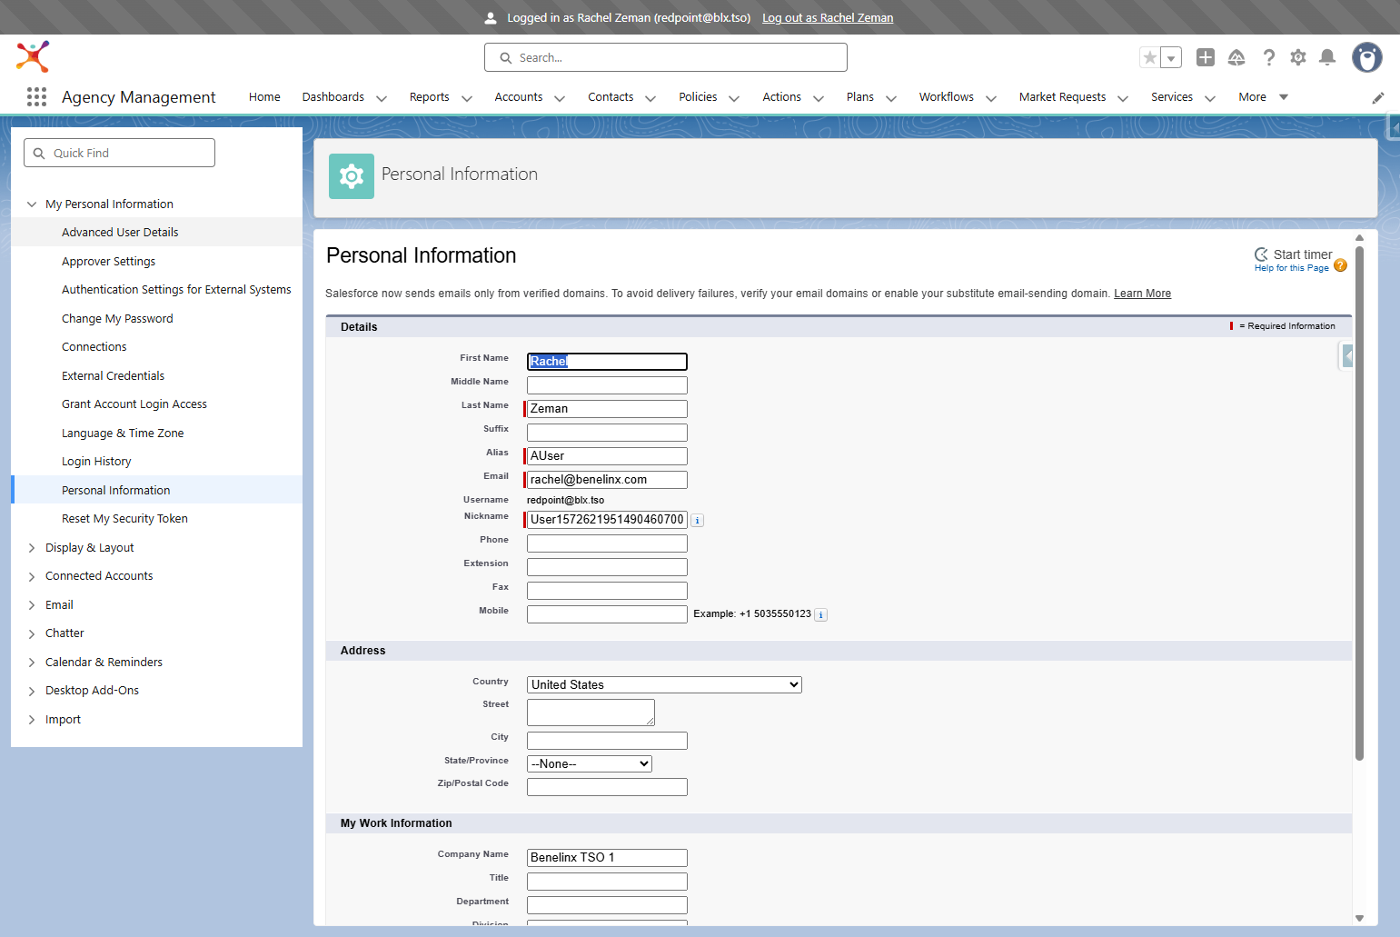
Task: Open the setup gear icon
Action: [x=1298, y=57]
